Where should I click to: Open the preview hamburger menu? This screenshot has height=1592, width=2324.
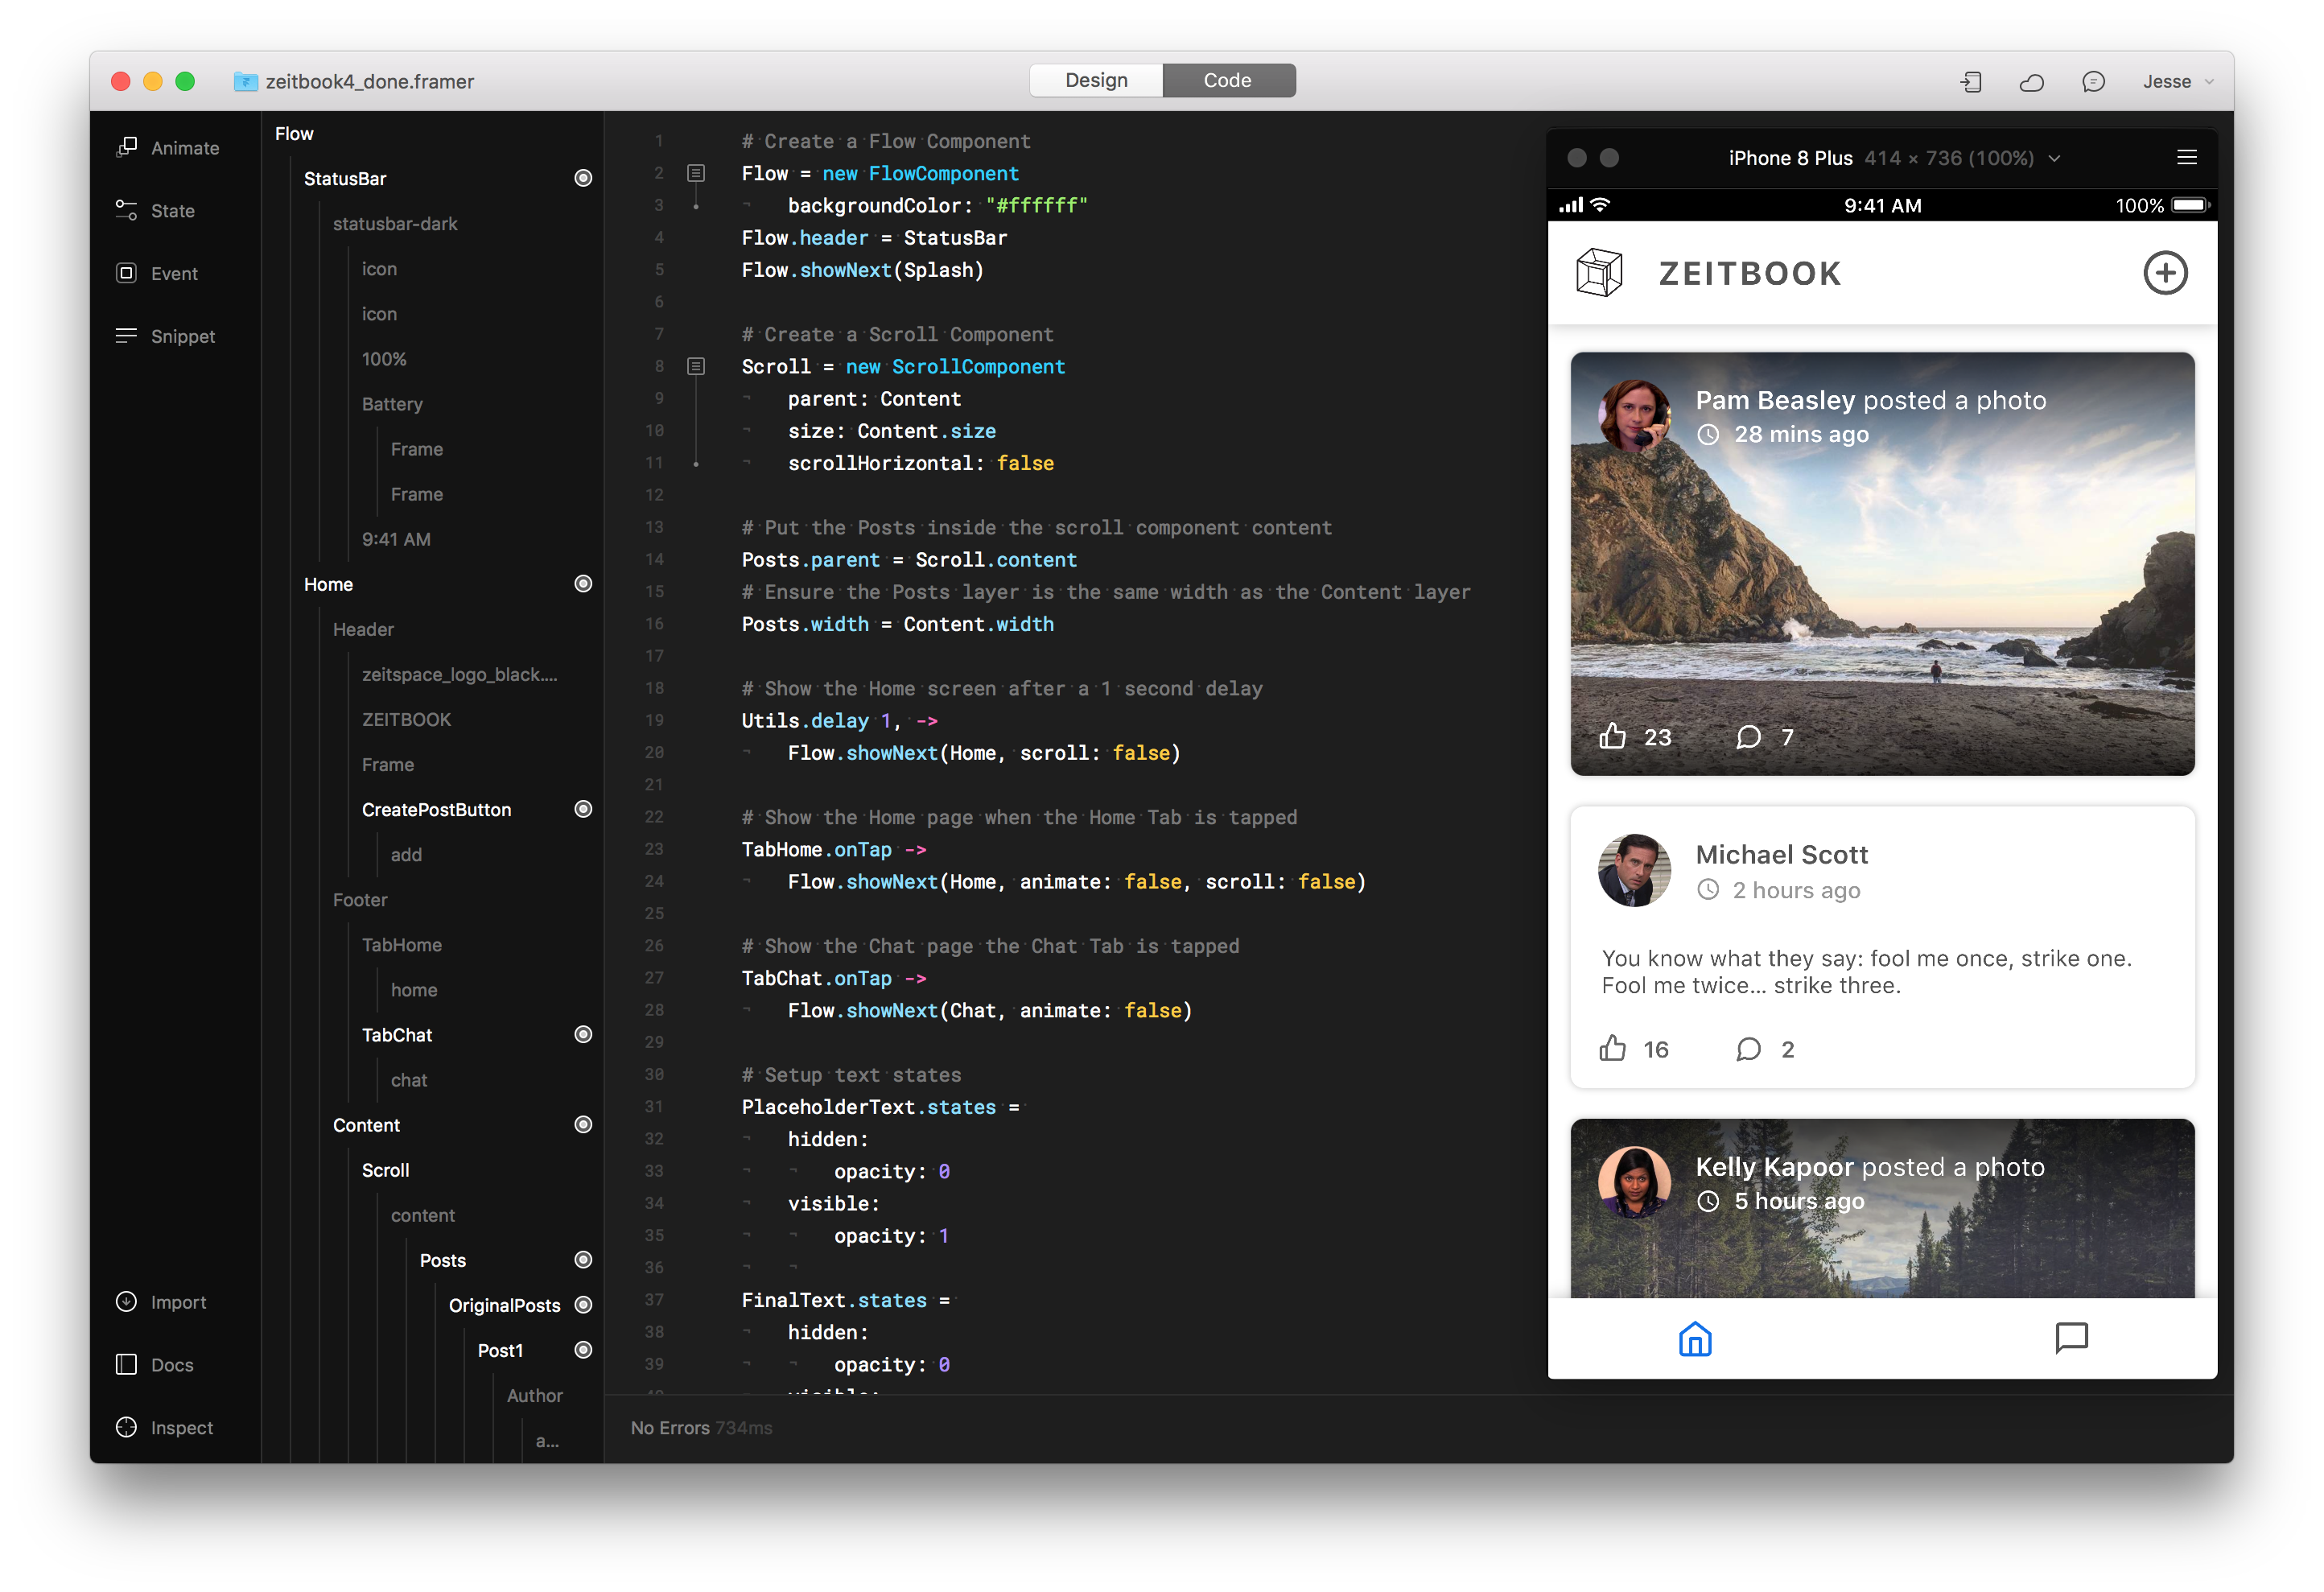pyautogui.click(x=2186, y=158)
